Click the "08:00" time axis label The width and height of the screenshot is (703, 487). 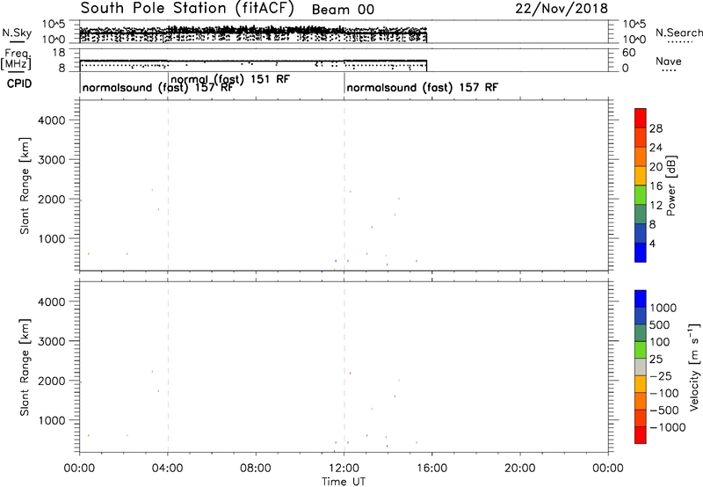click(256, 469)
